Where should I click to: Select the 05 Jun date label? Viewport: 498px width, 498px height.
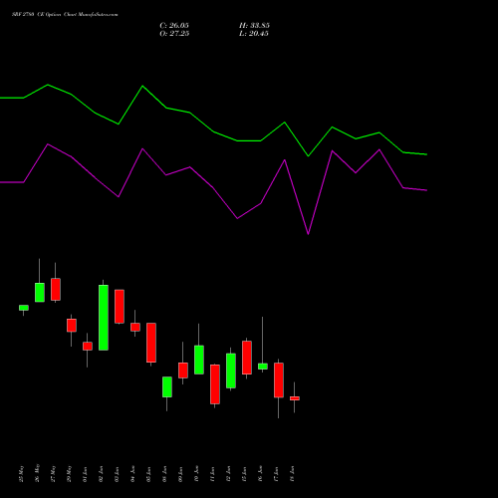(x=149, y=474)
